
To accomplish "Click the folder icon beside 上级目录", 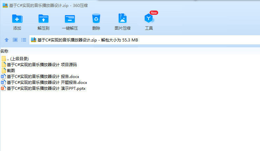I will (x=4, y=59).
